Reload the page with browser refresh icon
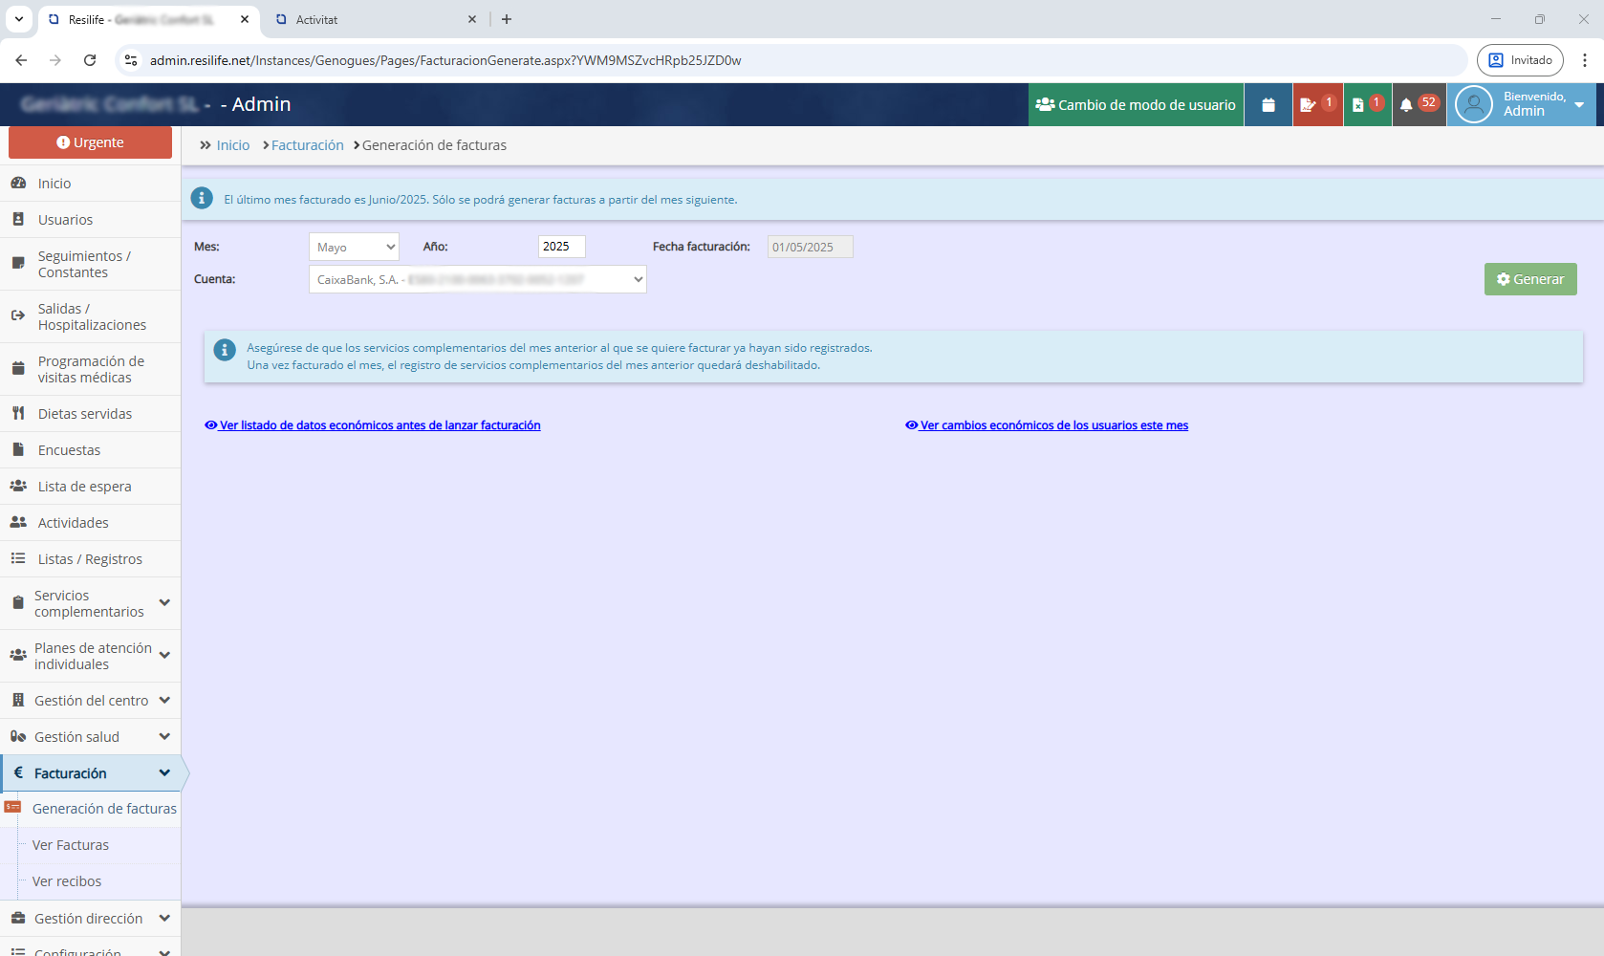Image resolution: width=1604 pixels, height=956 pixels. (x=90, y=60)
